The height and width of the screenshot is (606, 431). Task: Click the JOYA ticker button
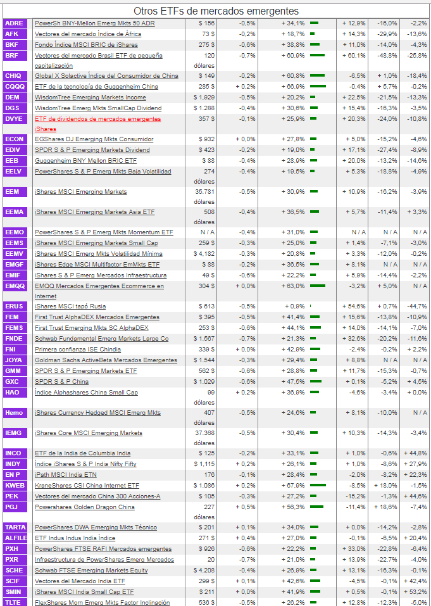click(x=16, y=360)
